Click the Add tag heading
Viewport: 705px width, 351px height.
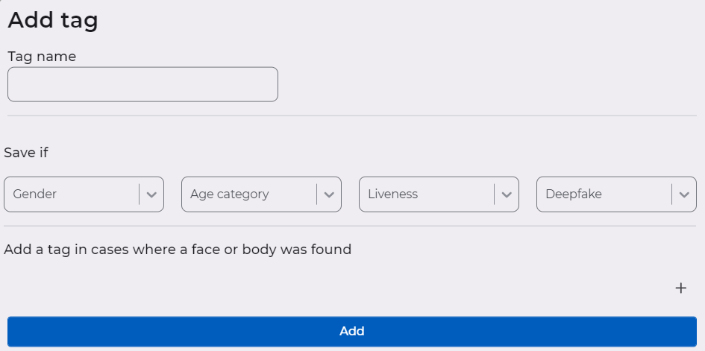pyautogui.click(x=53, y=20)
